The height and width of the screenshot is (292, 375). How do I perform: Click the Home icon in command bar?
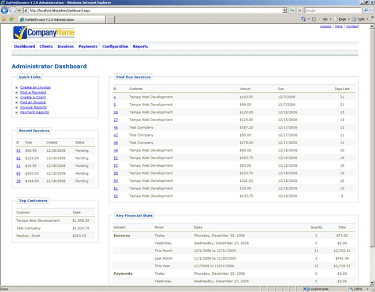click(x=304, y=19)
